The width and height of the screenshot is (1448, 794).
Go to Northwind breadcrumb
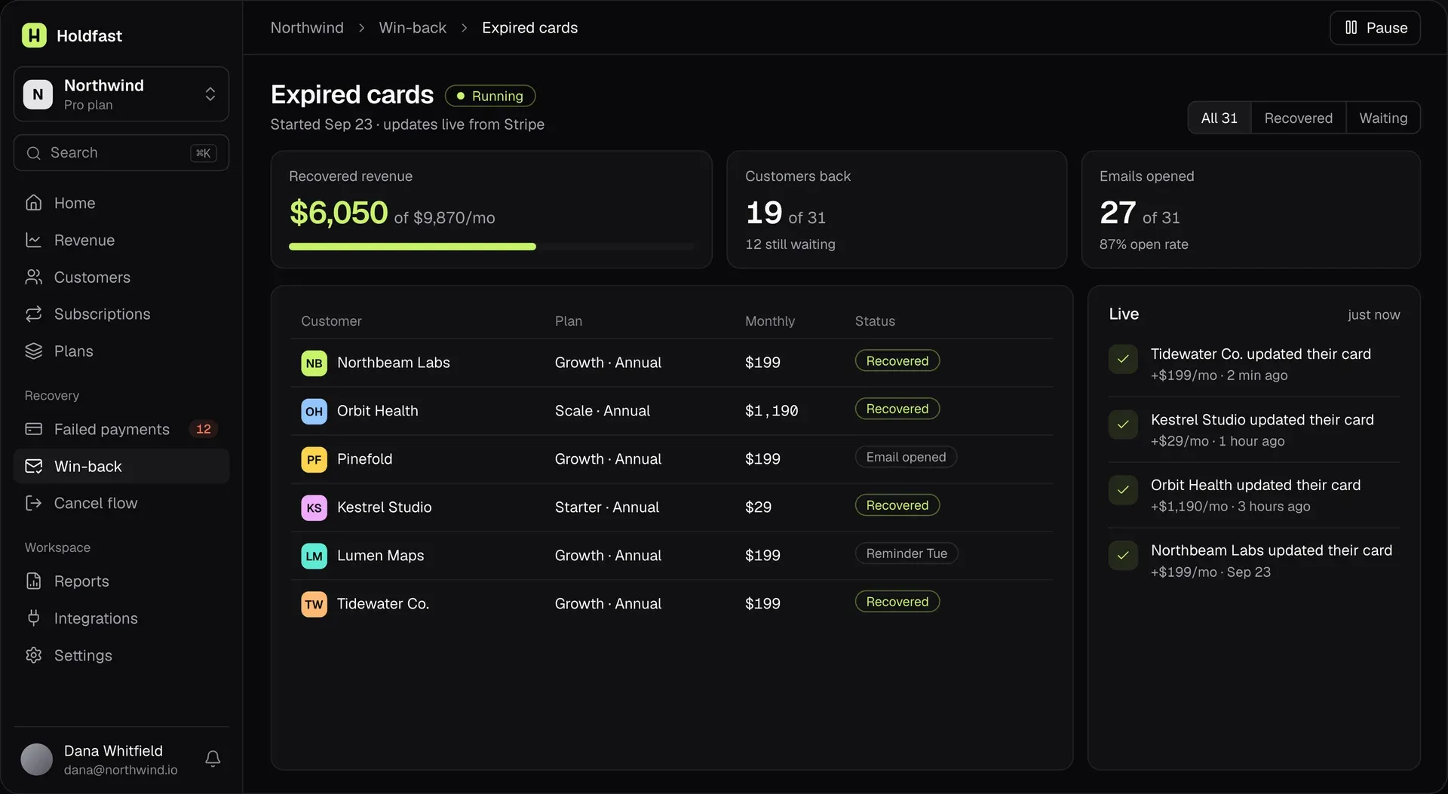point(307,28)
